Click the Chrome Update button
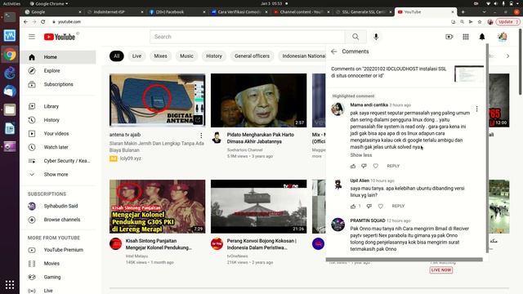 pos(507,22)
